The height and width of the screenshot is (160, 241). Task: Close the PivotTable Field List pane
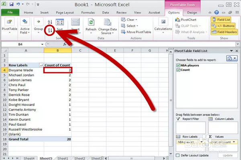point(237,51)
